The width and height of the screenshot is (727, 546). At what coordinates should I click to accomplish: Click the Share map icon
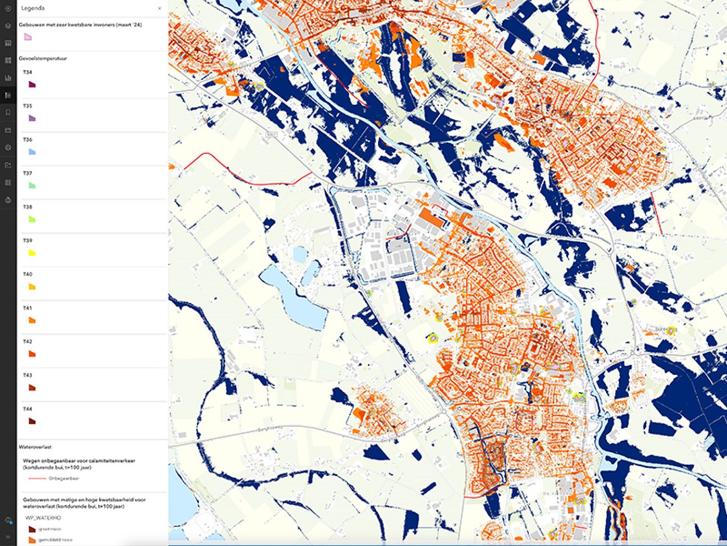pos(8,165)
